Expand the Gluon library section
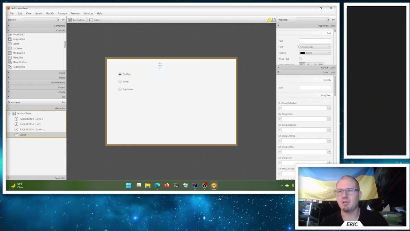410x231 pixels. click(x=36, y=73)
